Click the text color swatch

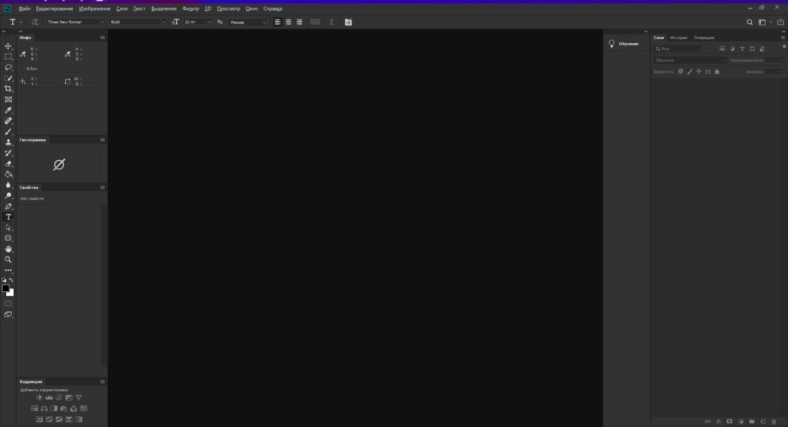click(x=315, y=22)
